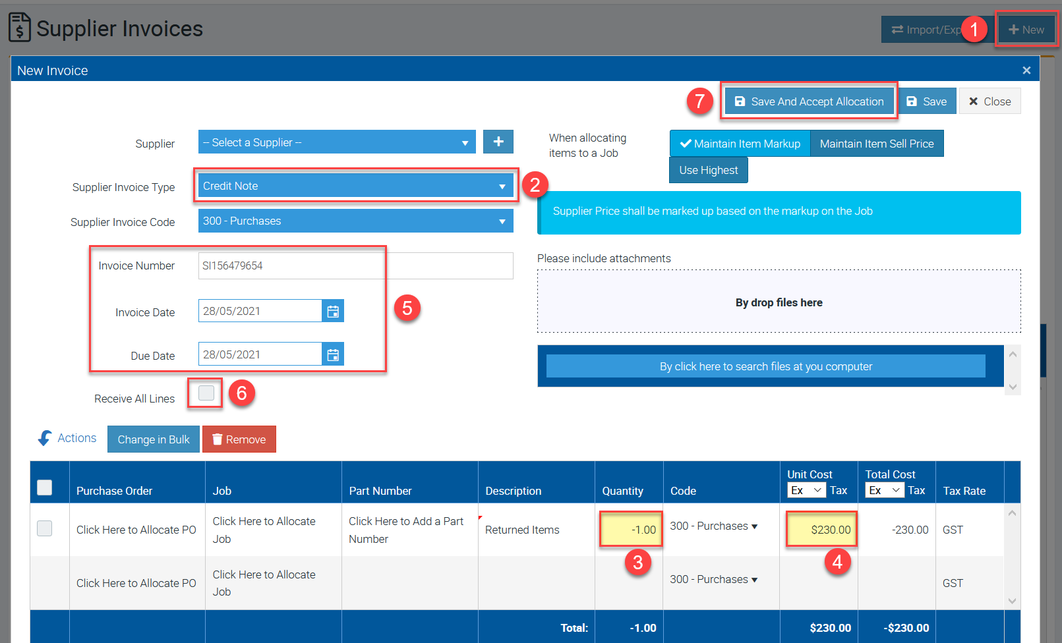Image resolution: width=1062 pixels, height=643 pixels.
Task: Open the Select a Supplier dropdown
Action: click(x=336, y=142)
